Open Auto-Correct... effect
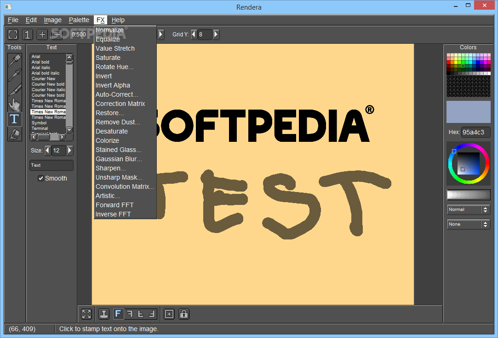 (125, 95)
